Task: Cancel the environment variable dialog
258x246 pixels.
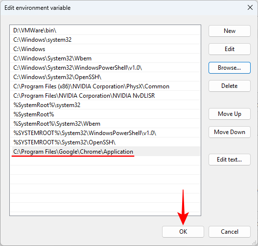Action: click(x=230, y=232)
